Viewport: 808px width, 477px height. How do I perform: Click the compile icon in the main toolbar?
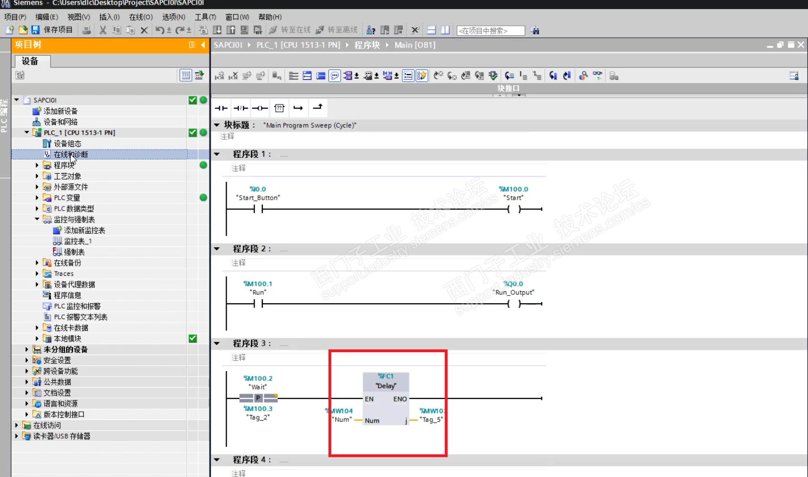[203, 30]
